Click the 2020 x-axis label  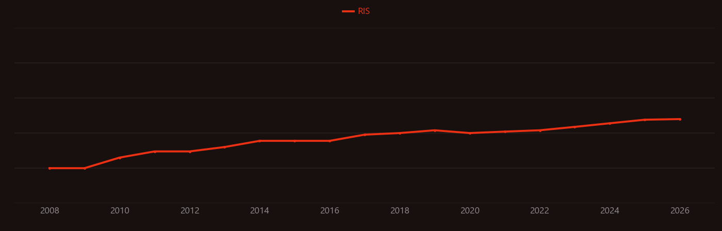[470, 211]
